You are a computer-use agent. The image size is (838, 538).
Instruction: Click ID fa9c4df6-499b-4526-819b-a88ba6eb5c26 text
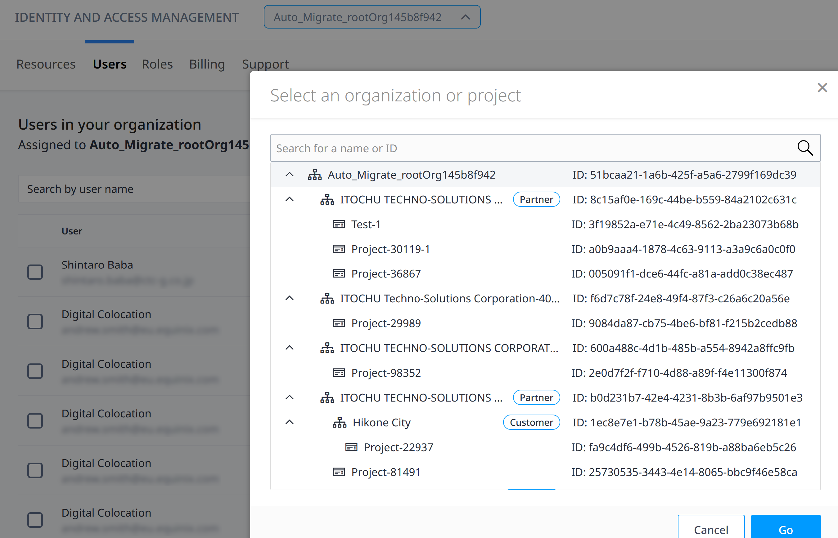point(683,447)
